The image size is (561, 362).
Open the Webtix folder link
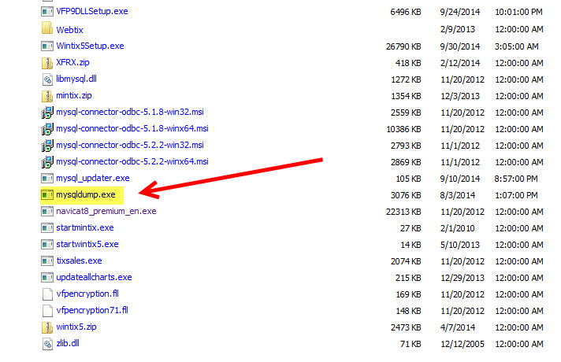coord(69,30)
